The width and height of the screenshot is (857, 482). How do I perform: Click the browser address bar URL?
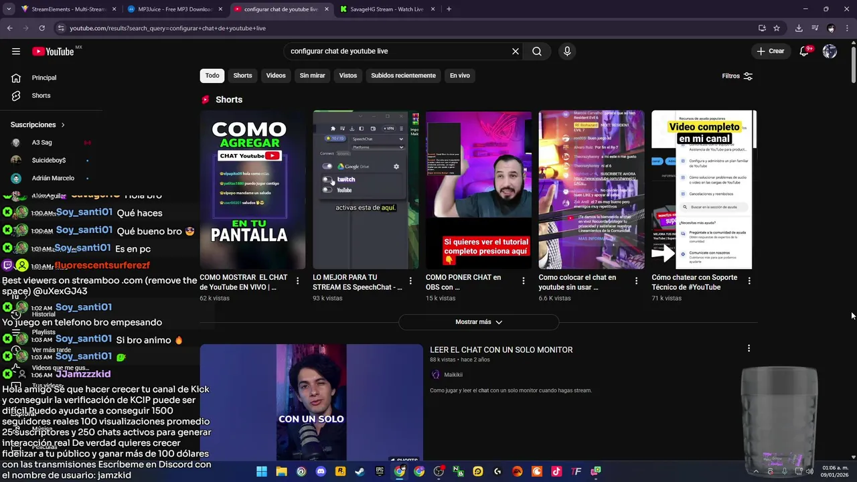(x=167, y=28)
